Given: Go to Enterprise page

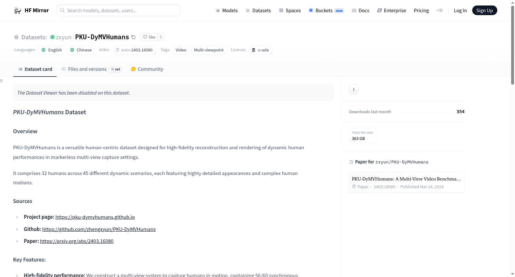Looking at the screenshot, I should 391,11.
